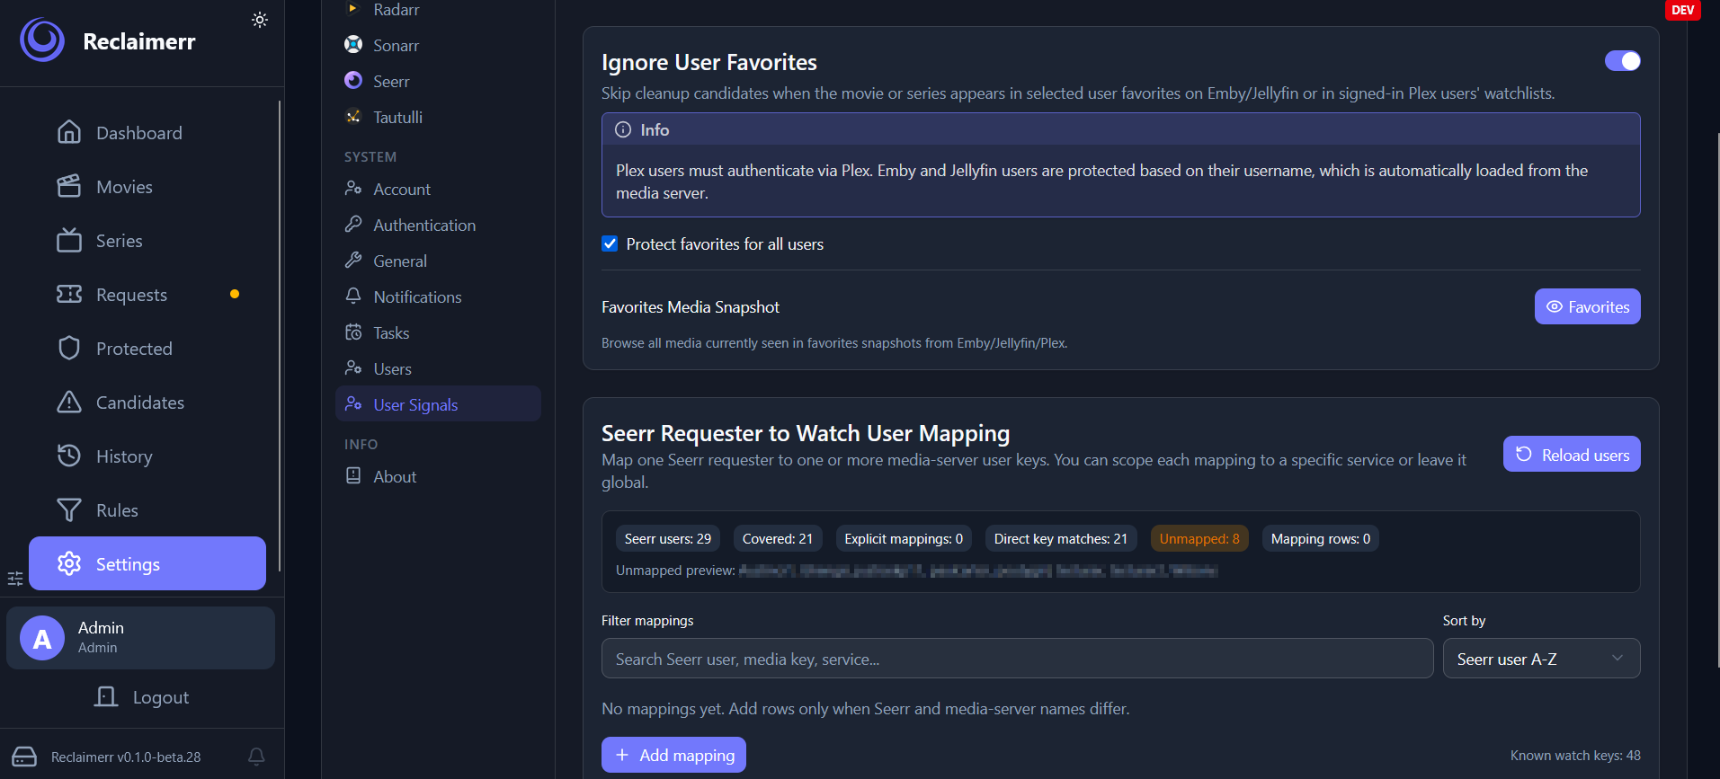Open notifications bell in the footer
Image resolution: width=1720 pixels, height=779 pixels.
(256, 757)
